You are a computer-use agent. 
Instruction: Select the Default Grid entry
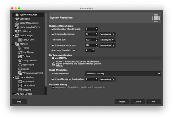click(28, 40)
